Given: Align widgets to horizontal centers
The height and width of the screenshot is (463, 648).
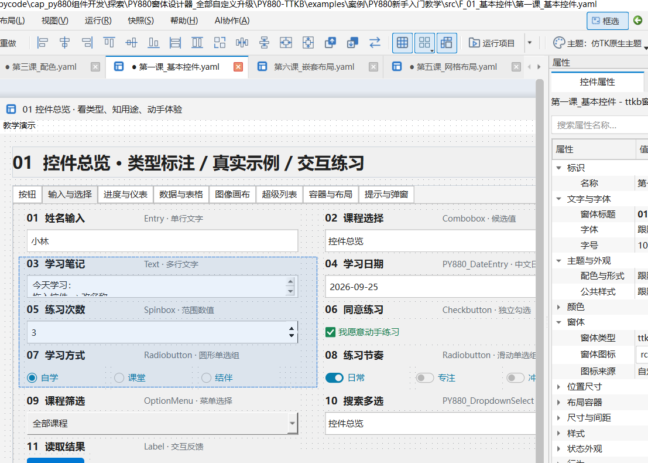Looking at the screenshot, I should [65, 43].
